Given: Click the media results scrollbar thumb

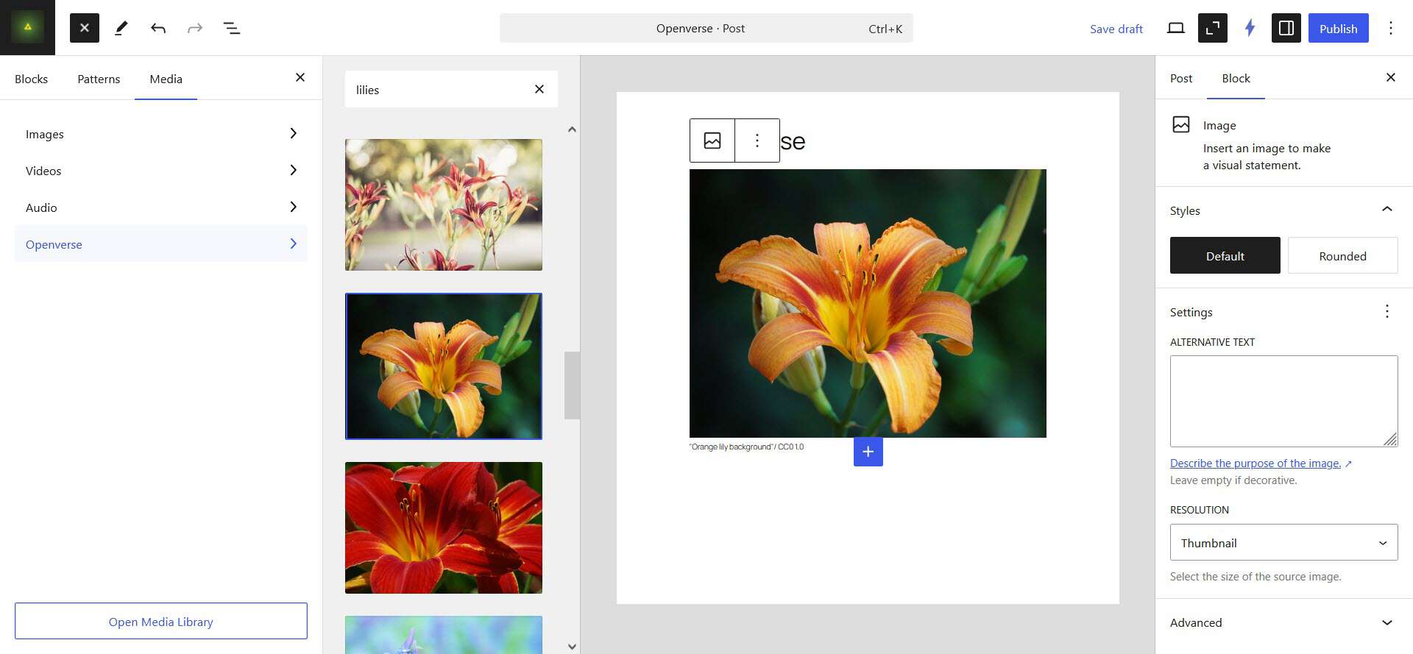Looking at the screenshot, I should [x=572, y=385].
